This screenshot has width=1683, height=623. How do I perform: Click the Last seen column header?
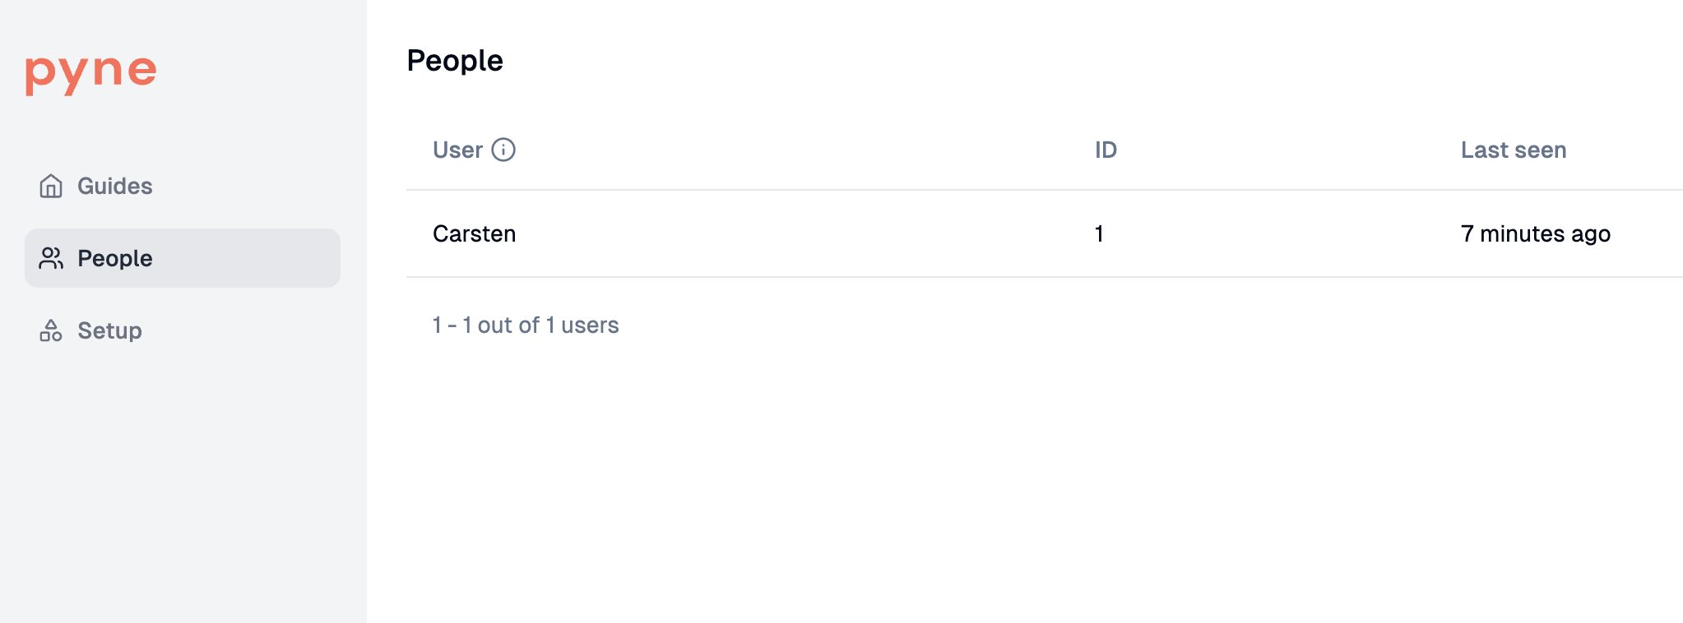pos(1513,150)
